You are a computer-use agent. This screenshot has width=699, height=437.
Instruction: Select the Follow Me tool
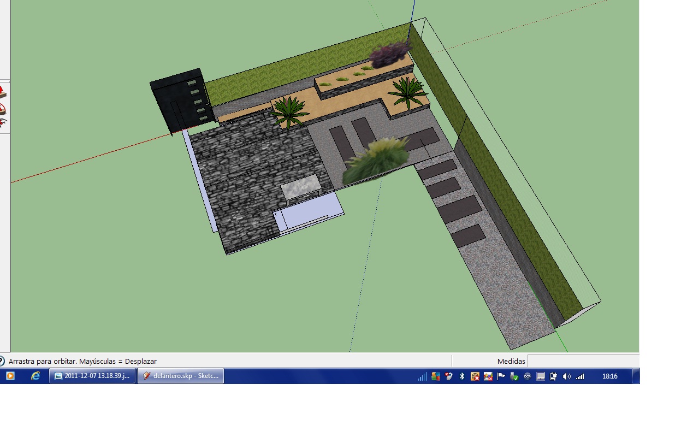[3, 108]
